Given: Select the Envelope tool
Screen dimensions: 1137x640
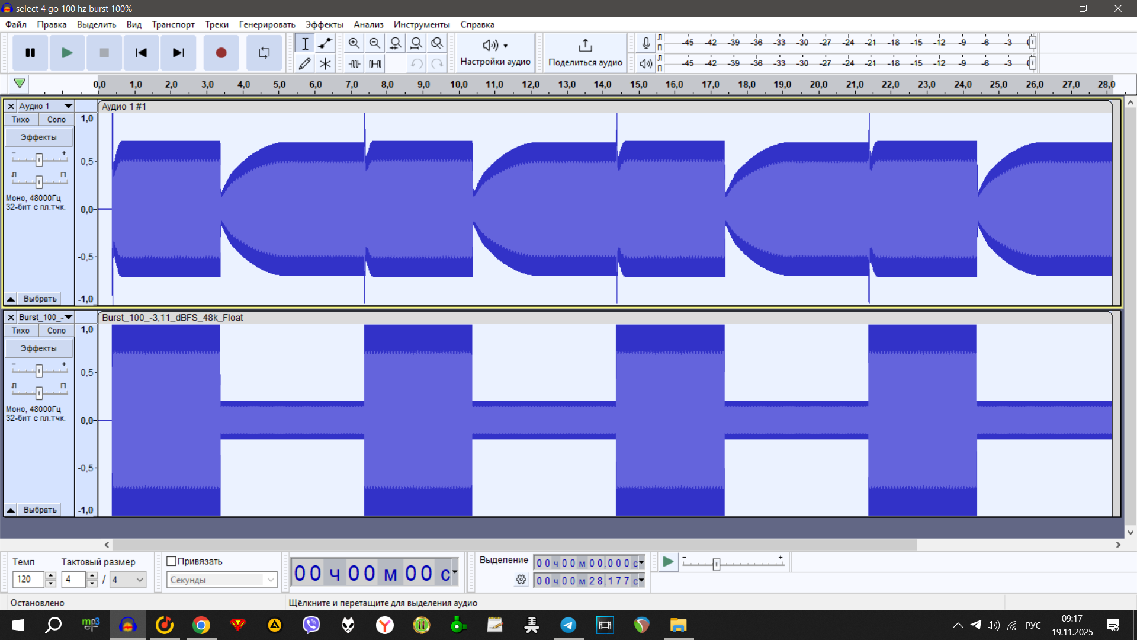Looking at the screenshot, I should tap(325, 43).
